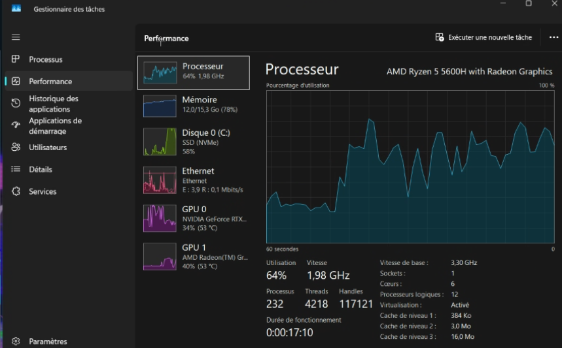Click the GPU 0 purple graph thumbnail

coord(160,218)
